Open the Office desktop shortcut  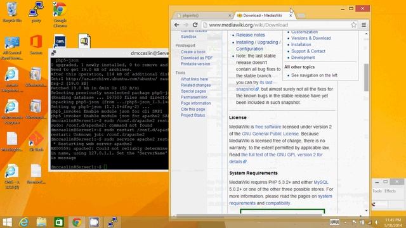[x=36, y=44]
